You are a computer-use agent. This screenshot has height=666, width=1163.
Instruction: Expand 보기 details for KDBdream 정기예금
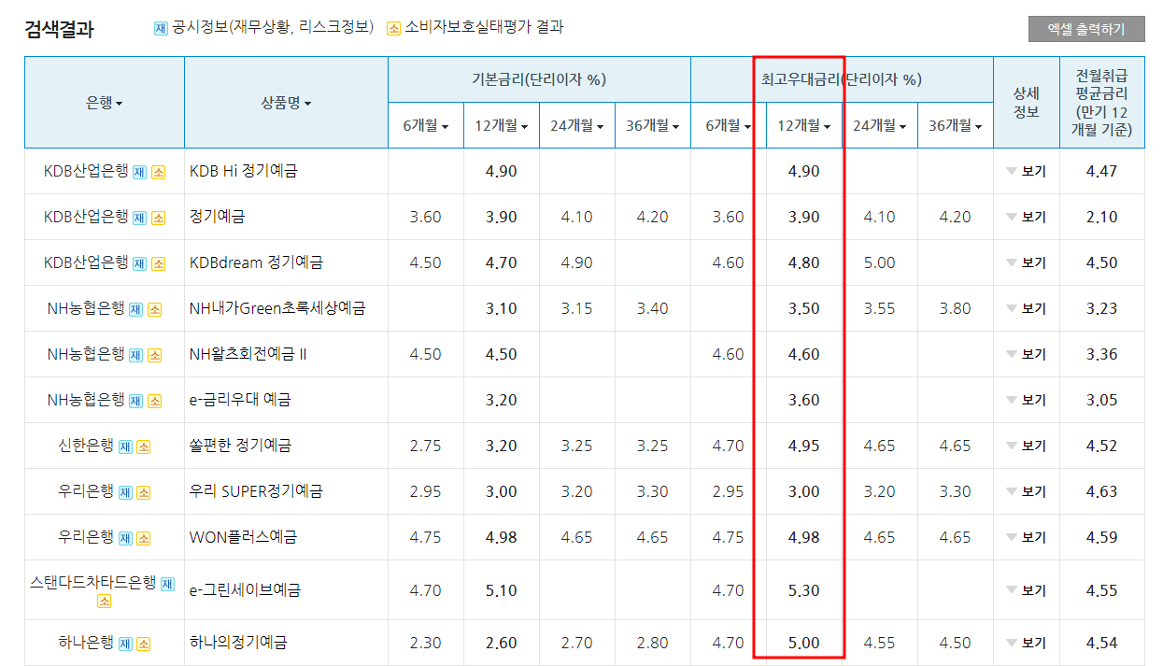point(1027,263)
